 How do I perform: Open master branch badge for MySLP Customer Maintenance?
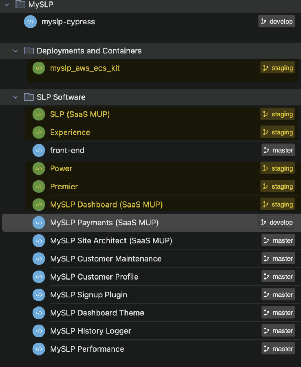pos(278,258)
